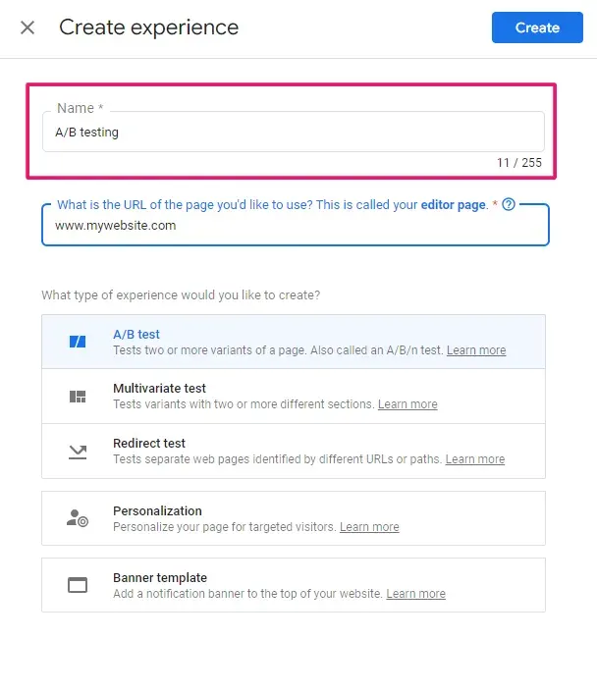This screenshot has width=597, height=693.
Task: Open Learn more link for Redirect test
Action: [x=475, y=458]
